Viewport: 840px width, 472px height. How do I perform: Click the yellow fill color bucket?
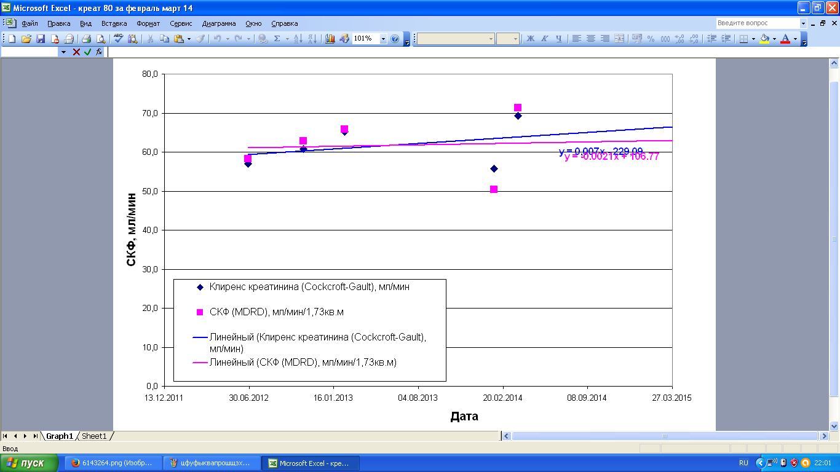764,39
